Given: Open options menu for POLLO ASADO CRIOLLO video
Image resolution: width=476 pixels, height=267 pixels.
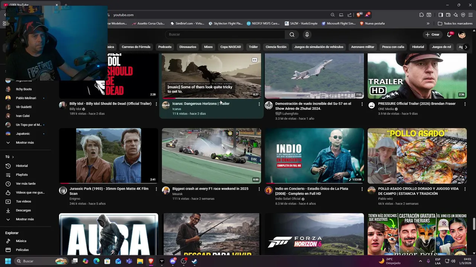Looking at the screenshot, I should coord(465,189).
